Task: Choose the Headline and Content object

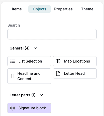Action: tap(29, 76)
